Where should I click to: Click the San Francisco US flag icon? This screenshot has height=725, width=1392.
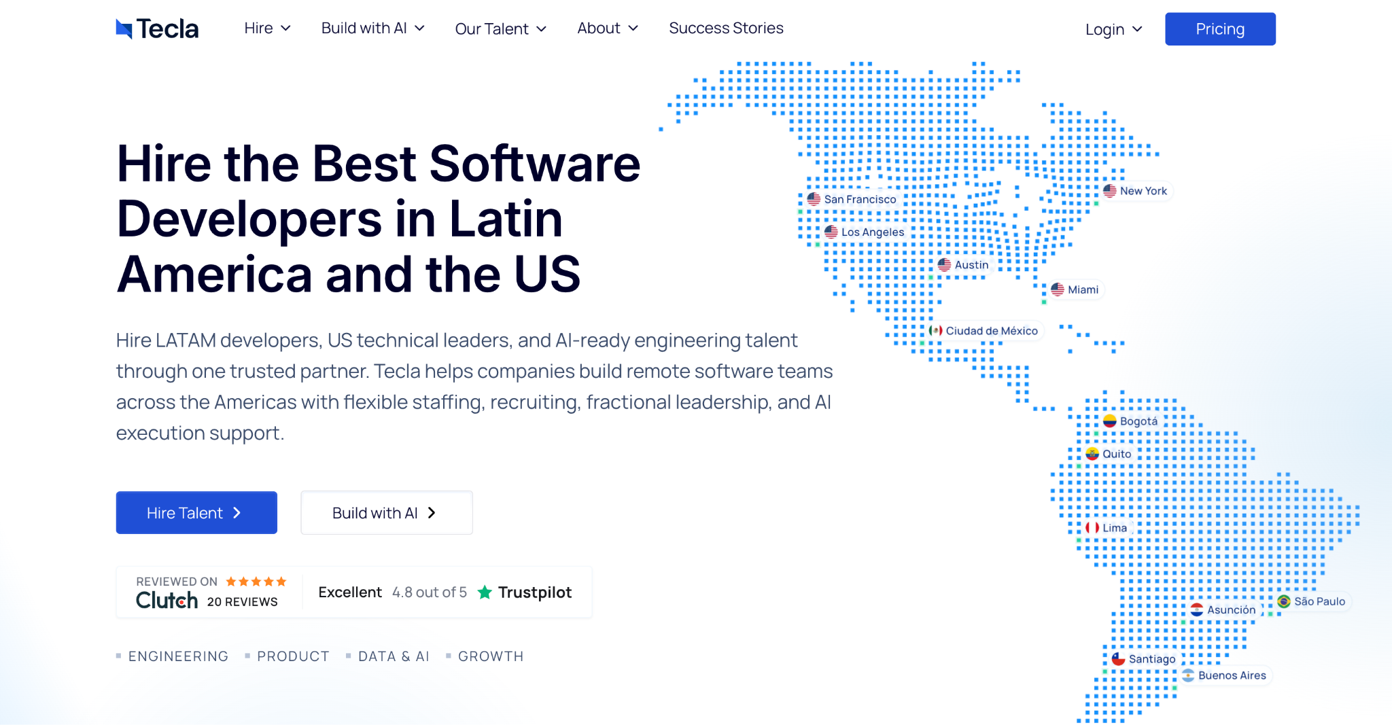click(x=814, y=199)
